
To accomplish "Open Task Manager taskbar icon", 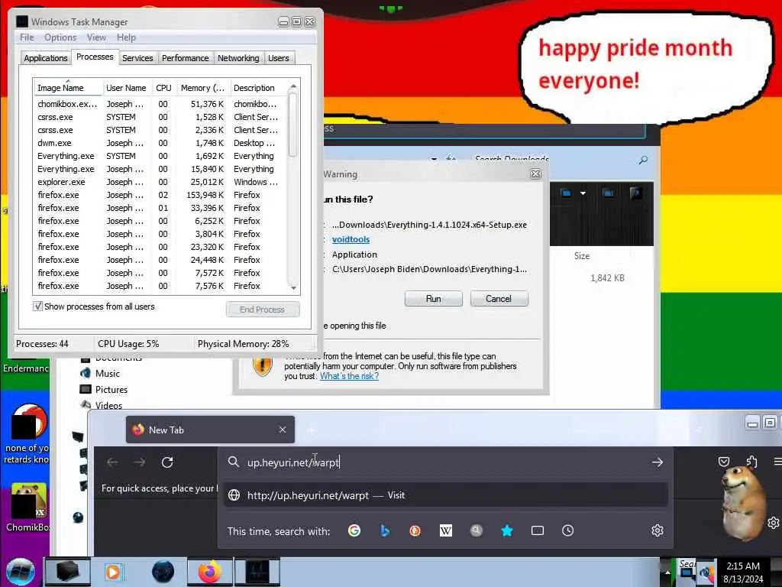I will tap(257, 572).
